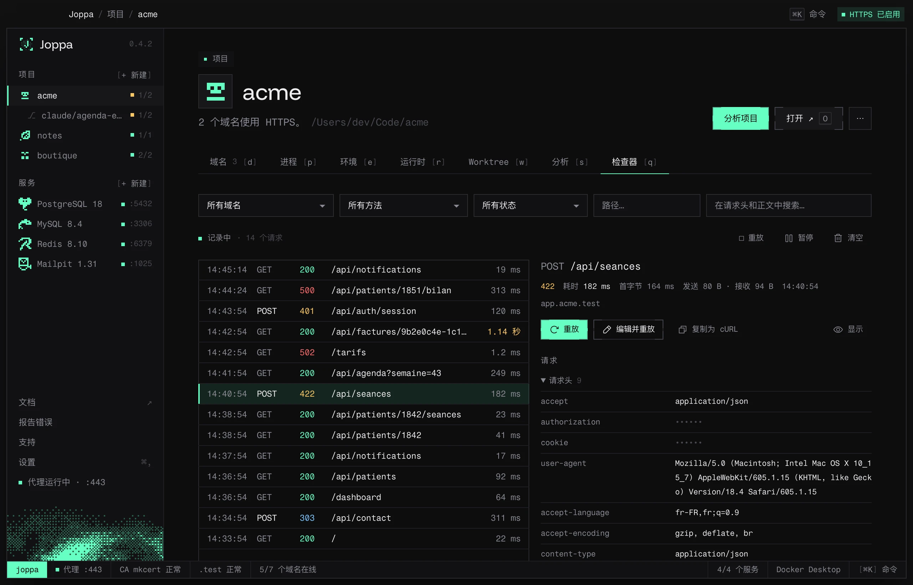Viewport: 913px width, 585px height.
Task: Click 5/7 个域名在线 in status bar
Action: (287, 569)
